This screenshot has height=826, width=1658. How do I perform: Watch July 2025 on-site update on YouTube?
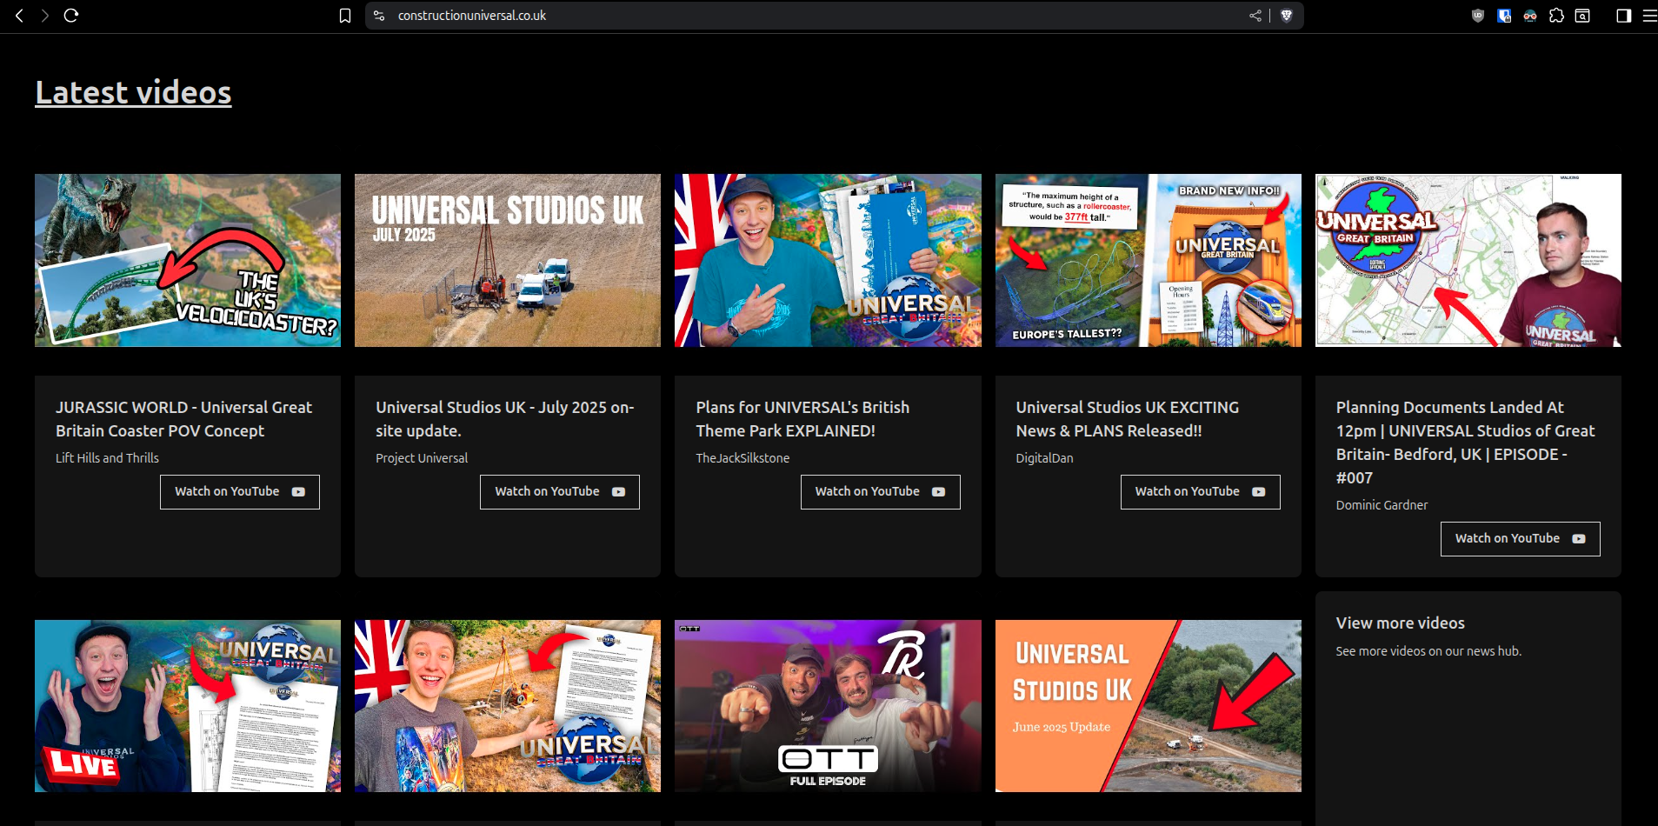coord(560,492)
